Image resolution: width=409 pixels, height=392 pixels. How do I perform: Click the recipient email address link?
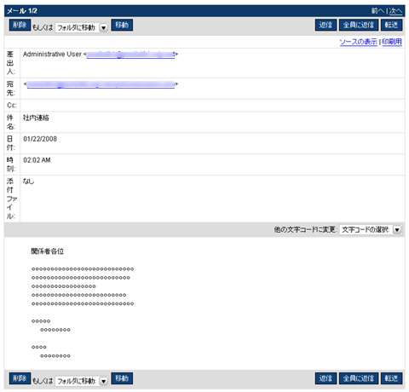(x=101, y=84)
